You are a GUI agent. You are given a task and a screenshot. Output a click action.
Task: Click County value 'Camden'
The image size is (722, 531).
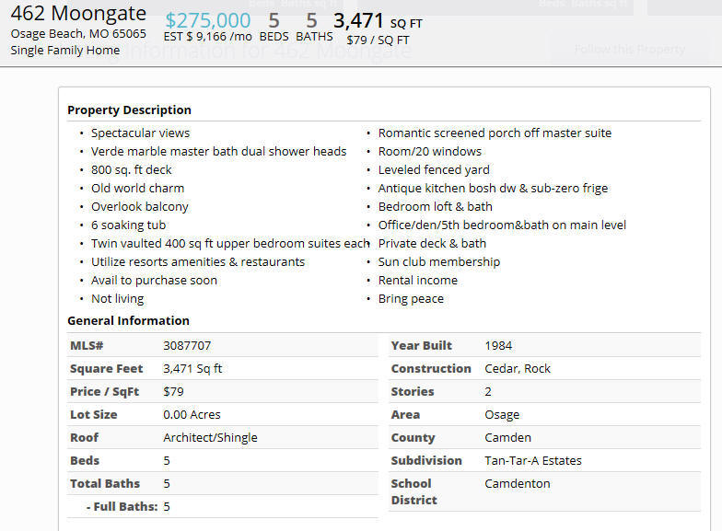(x=508, y=438)
